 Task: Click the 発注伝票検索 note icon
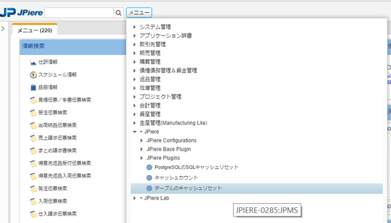pyautogui.click(x=33, y=189)
